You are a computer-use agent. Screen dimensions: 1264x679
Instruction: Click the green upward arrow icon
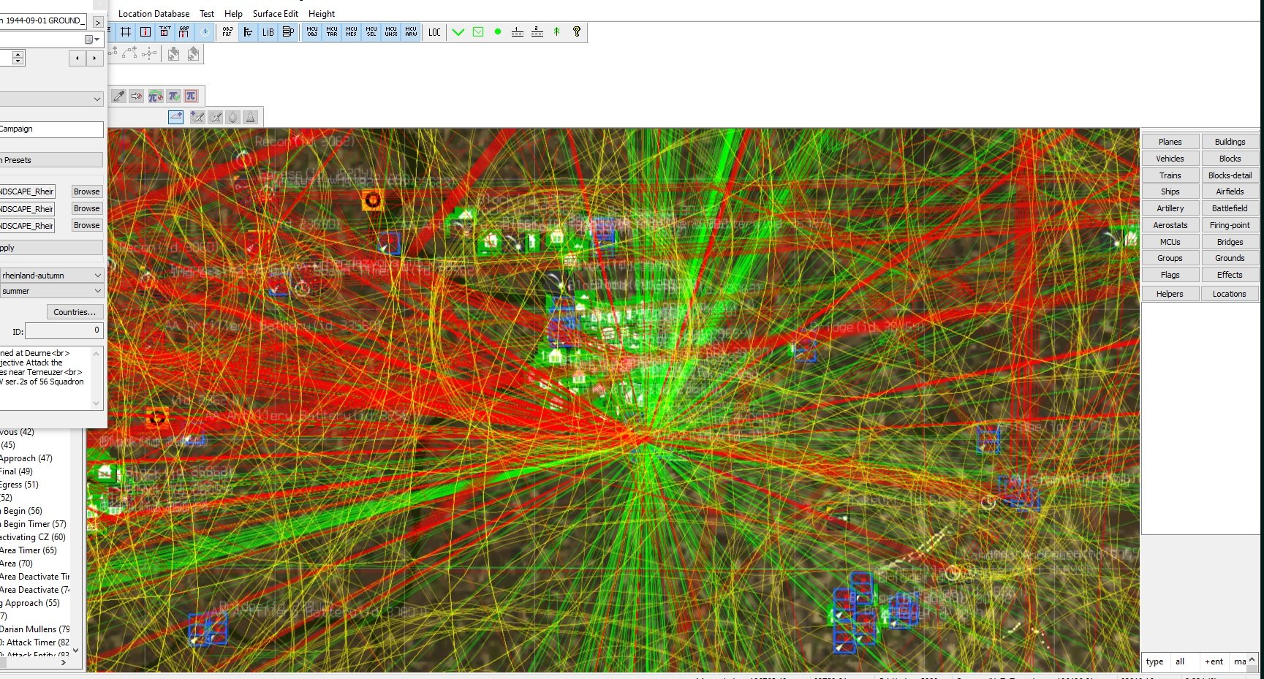point(557,32)
